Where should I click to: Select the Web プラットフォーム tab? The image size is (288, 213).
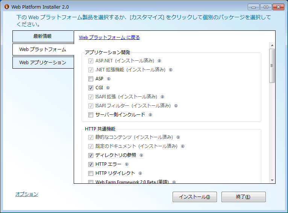pyautogui.click(x=43, y=49)
